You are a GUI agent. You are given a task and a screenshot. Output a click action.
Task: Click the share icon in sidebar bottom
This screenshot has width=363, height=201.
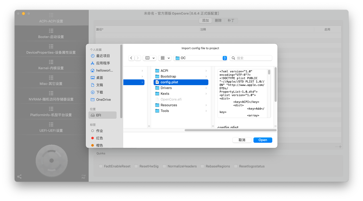coord(19,177)
